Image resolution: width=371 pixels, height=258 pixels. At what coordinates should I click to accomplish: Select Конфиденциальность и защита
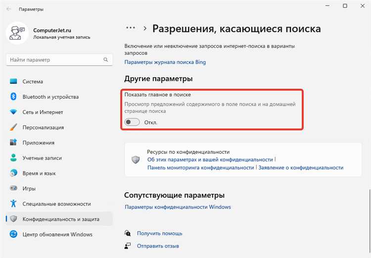[59, 219]
